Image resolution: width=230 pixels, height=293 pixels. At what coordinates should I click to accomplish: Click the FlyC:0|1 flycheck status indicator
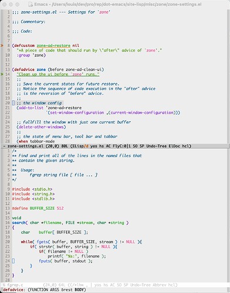tap(121, 146)
